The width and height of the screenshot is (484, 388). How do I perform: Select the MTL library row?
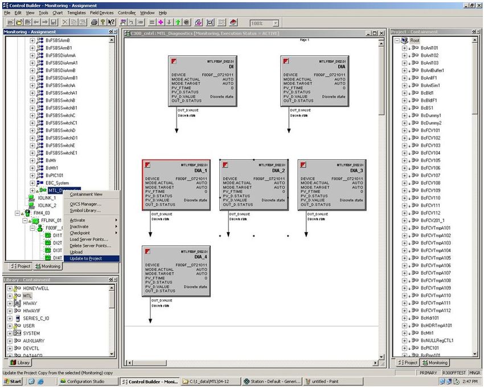pyautogui.click(x=27, y=296)
